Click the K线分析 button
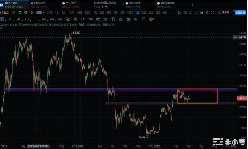Screen dimensions: 248x149 coord(240,12)
